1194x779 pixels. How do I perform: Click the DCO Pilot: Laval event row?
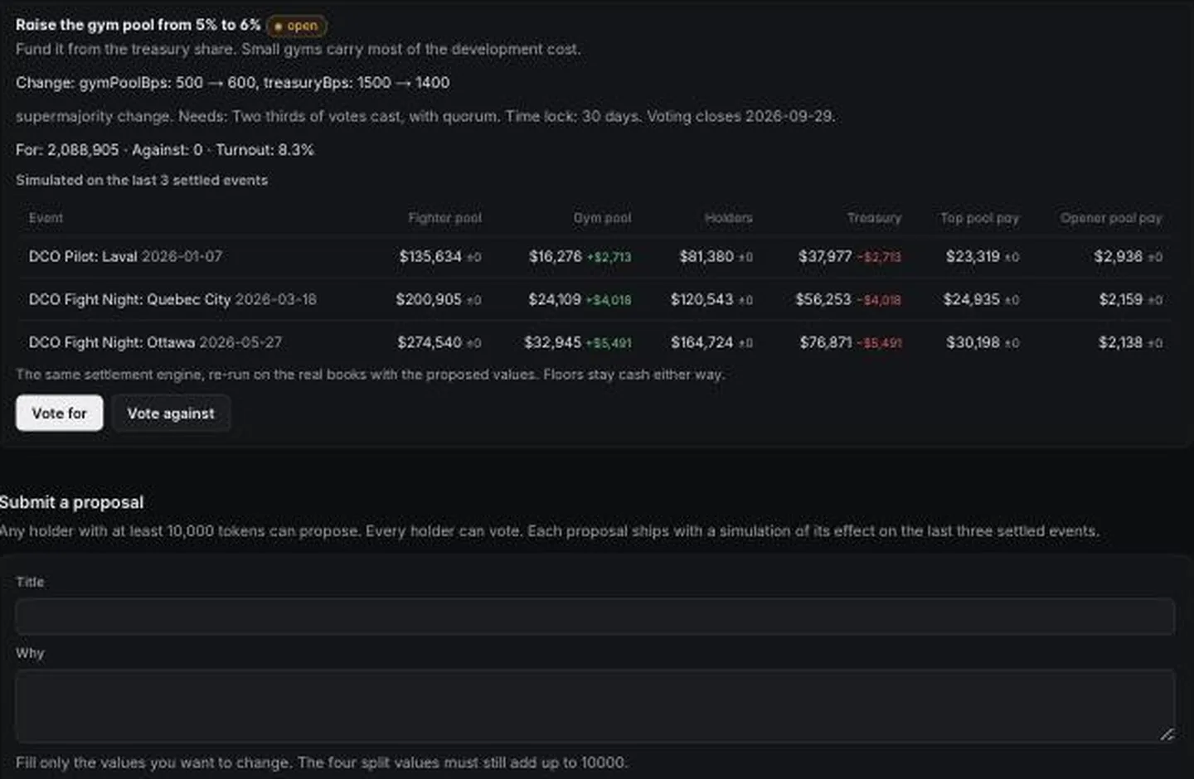click(x=595, y=256)
